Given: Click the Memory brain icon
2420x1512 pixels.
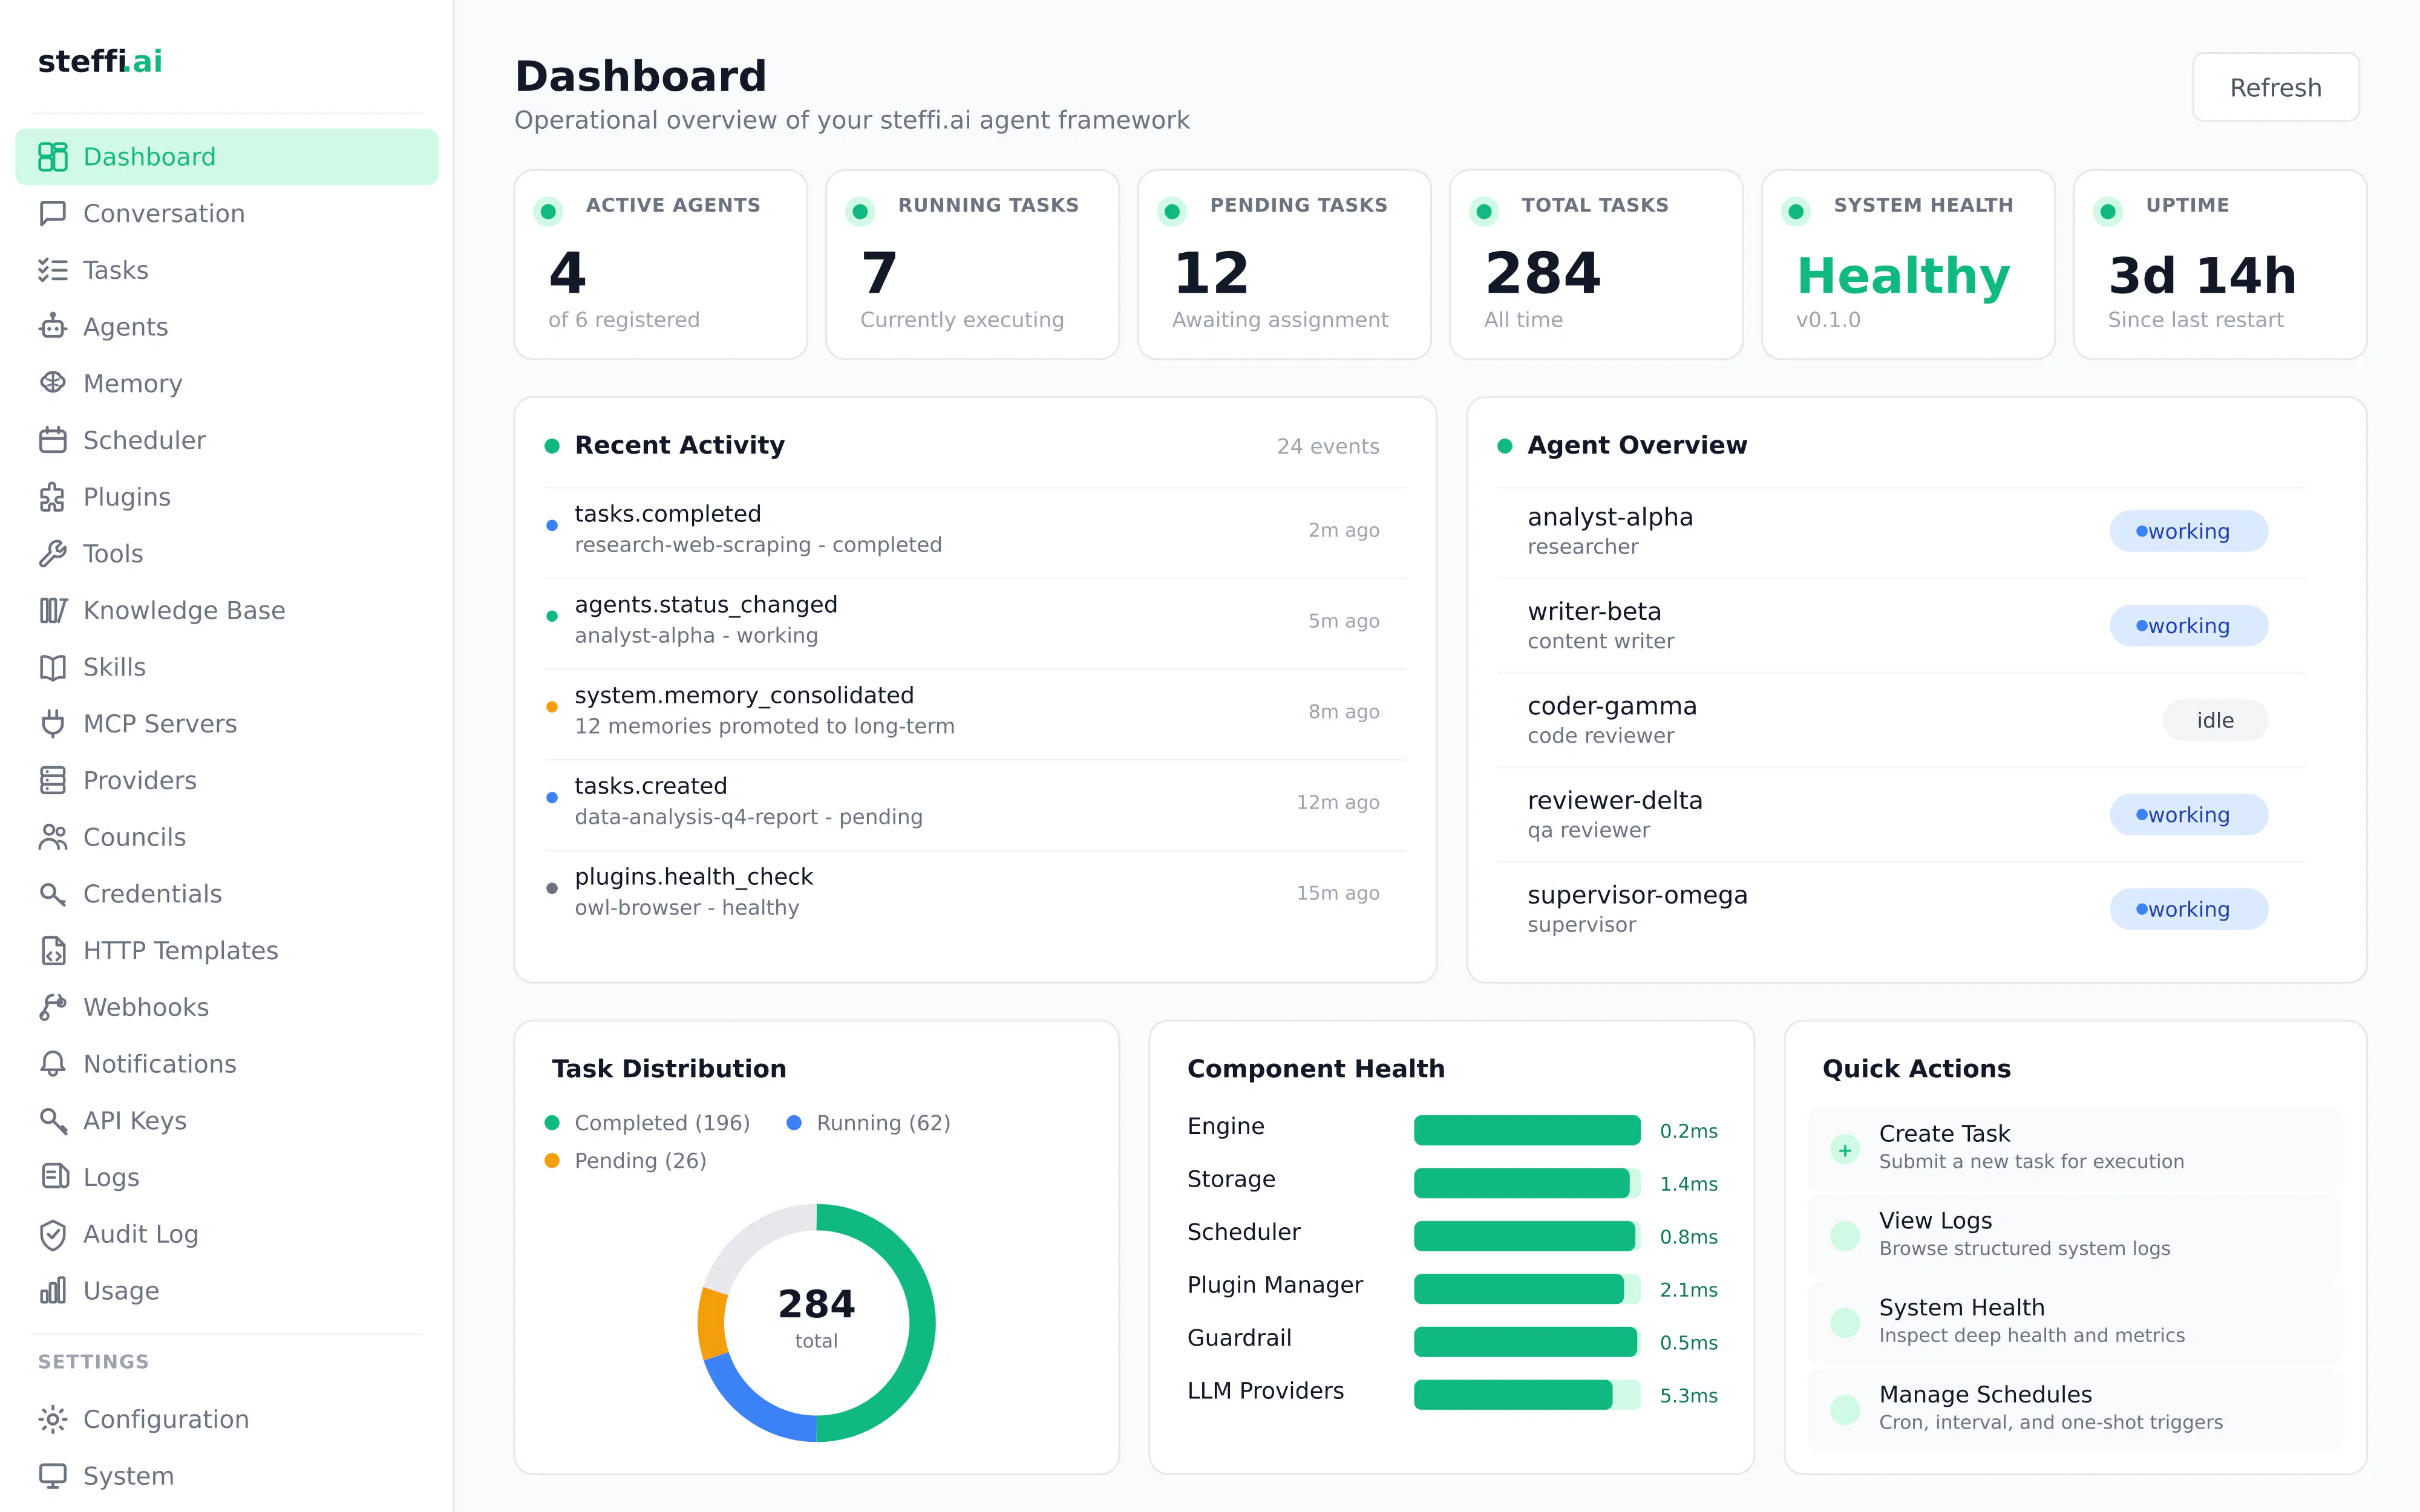Looking at the screenshot, I should click(x=53, y=383).
